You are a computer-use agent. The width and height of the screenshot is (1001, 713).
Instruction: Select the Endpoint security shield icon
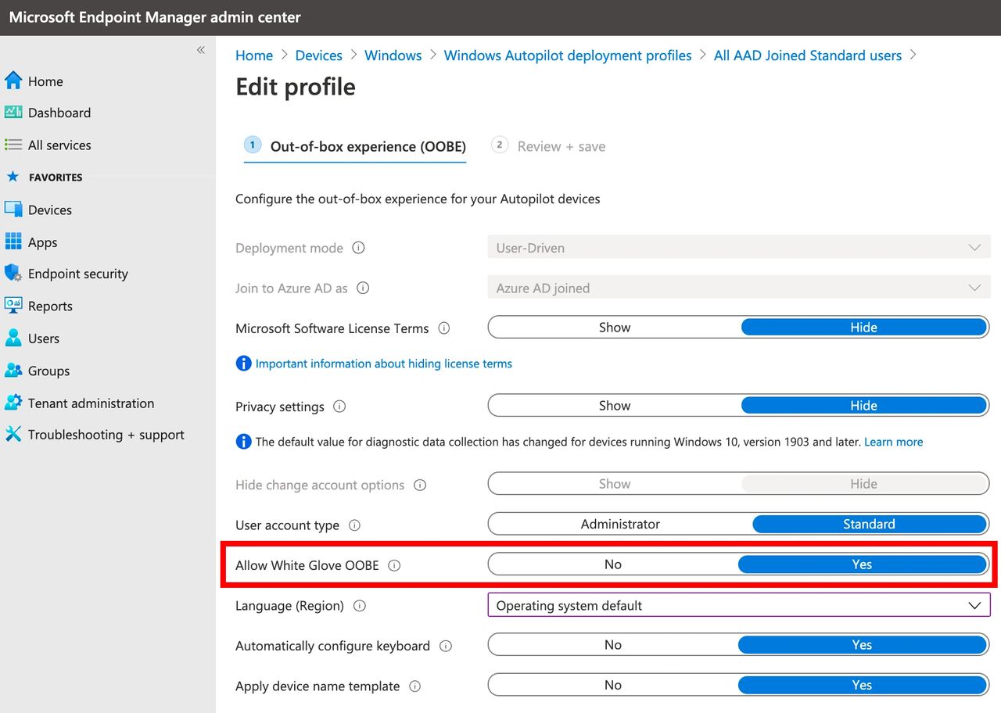tap(13, 273)
